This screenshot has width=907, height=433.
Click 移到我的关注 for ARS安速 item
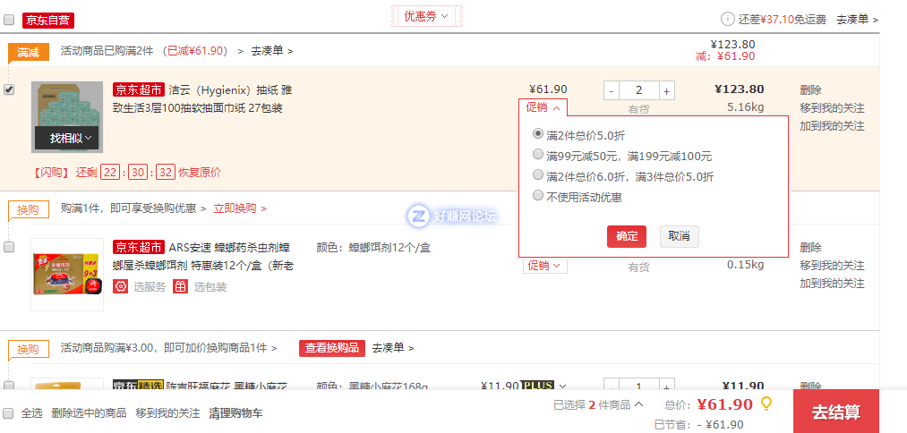[832, 266]
